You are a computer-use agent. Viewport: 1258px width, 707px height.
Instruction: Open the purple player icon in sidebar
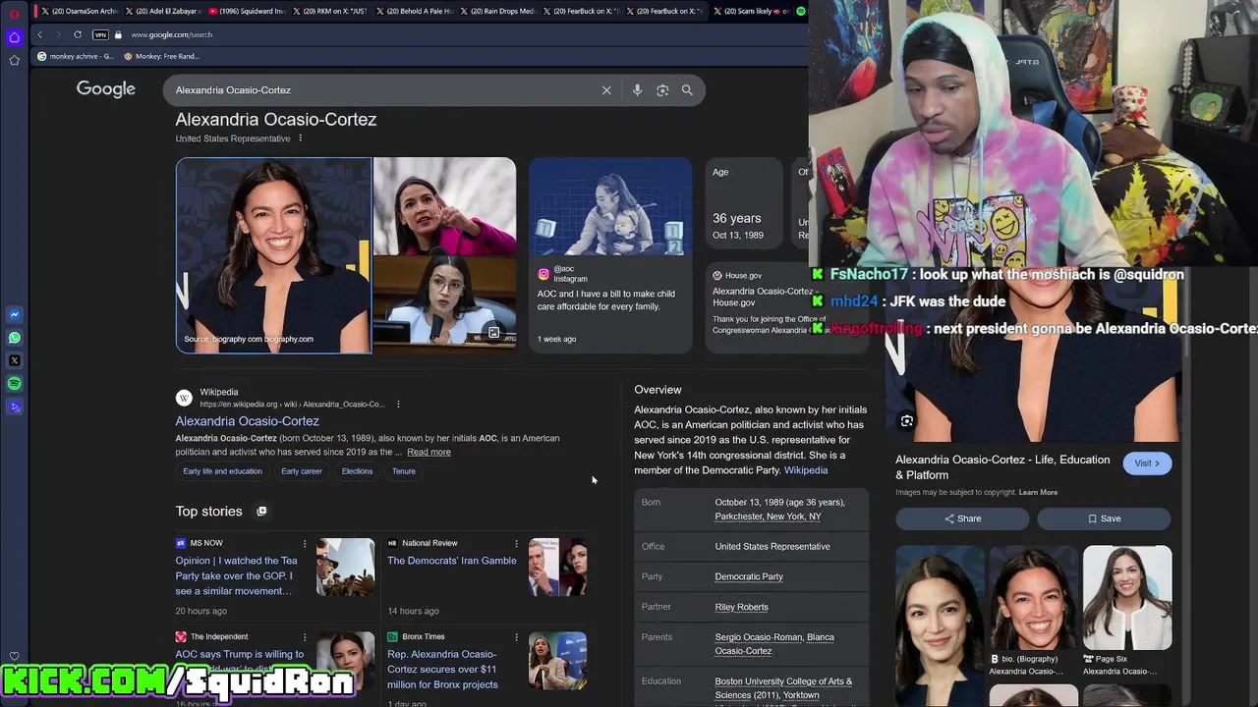15,406
